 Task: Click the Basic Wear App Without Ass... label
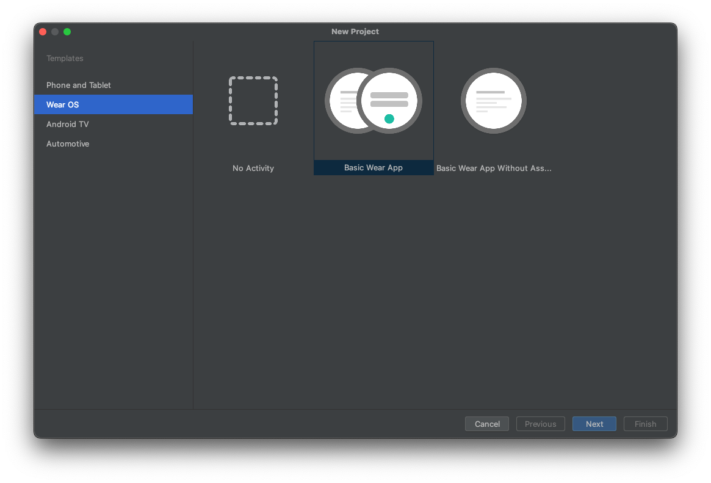pos(494,169)
